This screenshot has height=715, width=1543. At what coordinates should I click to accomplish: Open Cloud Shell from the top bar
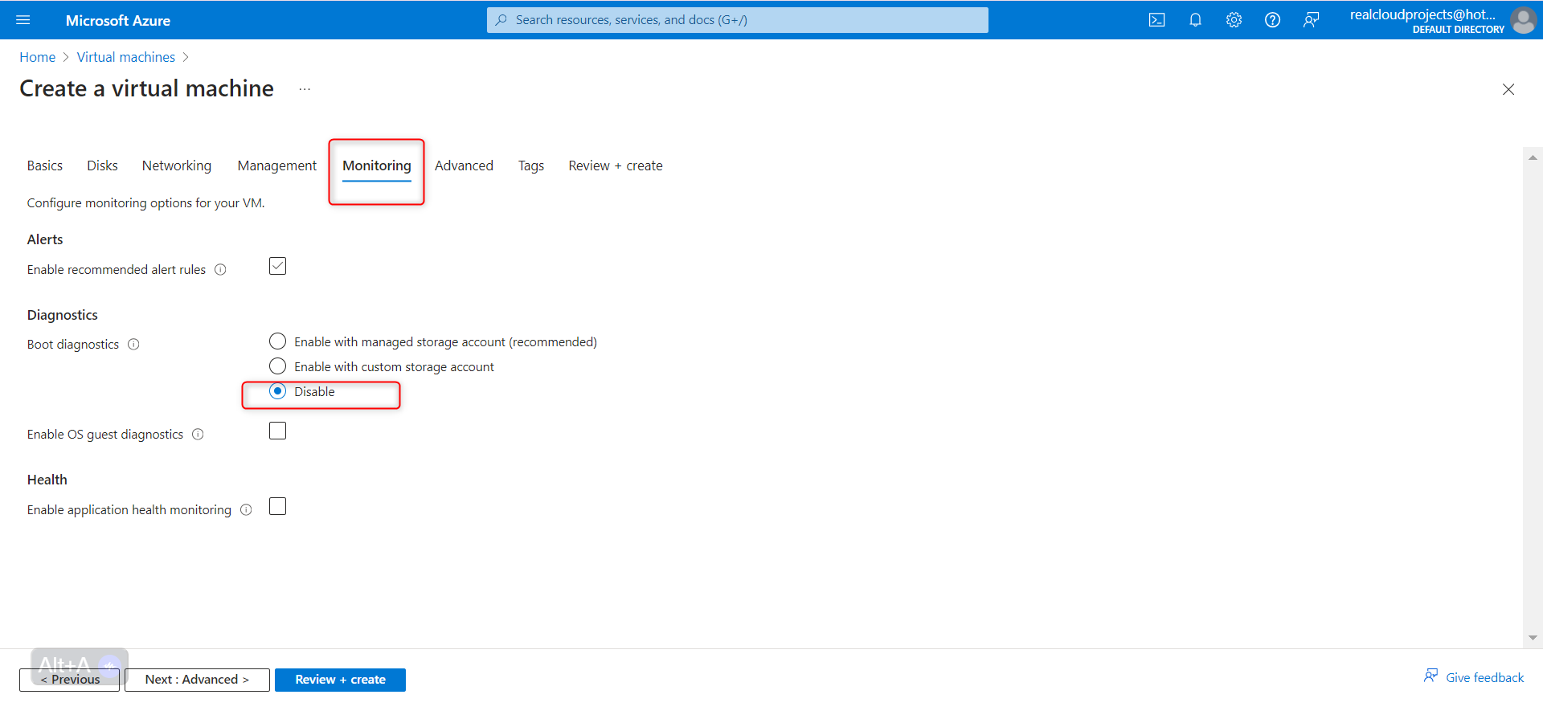point(1156,20)
